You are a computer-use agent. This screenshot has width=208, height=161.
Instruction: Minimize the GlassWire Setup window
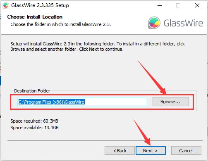coord(160,5)
